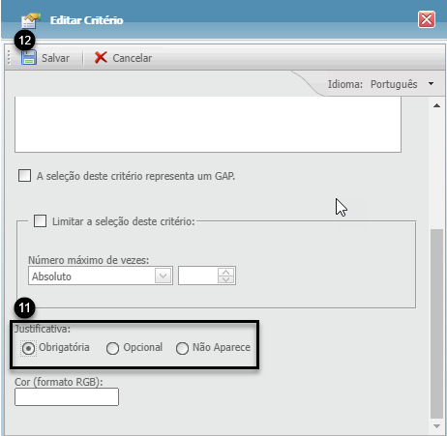Click the Cor (formato RGB) input field
This screenshot has width=447, height=436.
67,396
